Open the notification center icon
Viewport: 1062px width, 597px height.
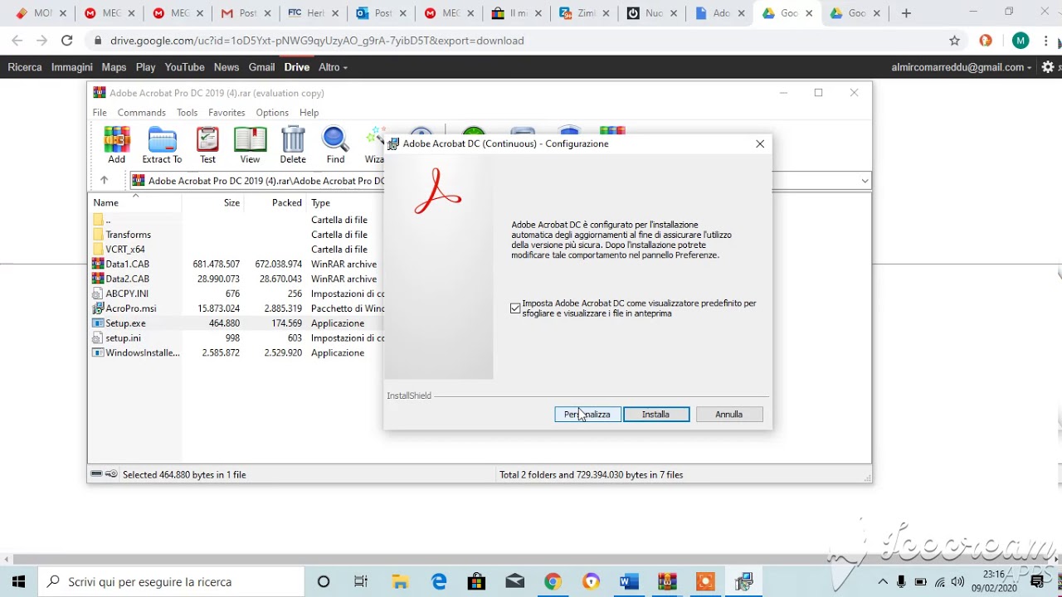tap(1036, 581)
